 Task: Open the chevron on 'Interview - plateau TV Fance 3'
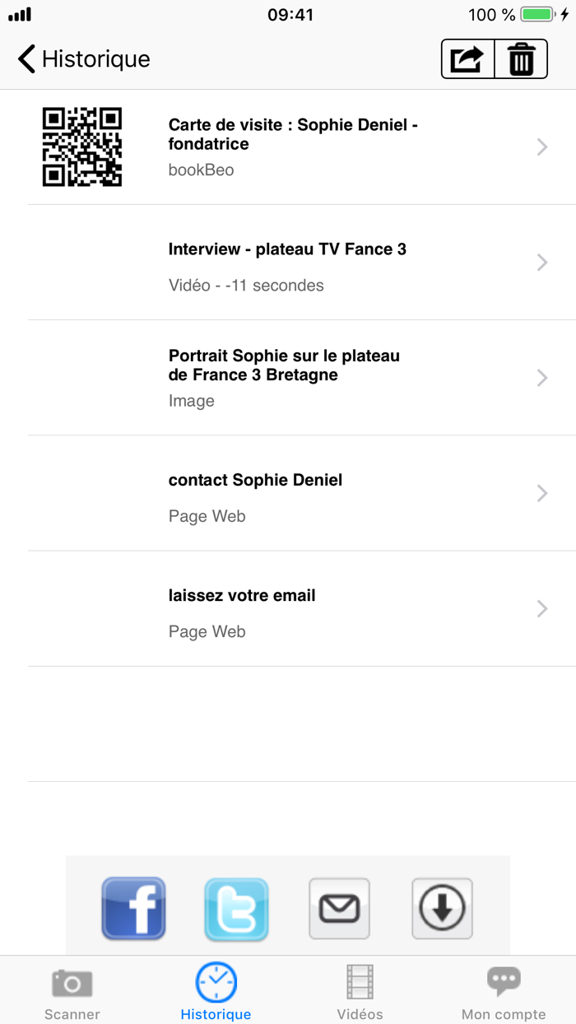[541, 262]
